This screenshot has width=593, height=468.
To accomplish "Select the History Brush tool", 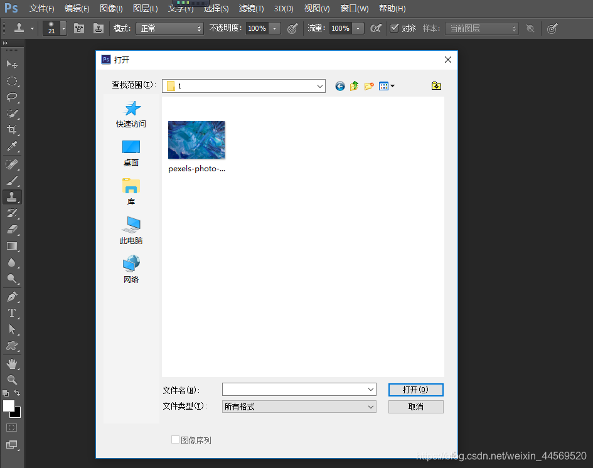I will point(12,213).
